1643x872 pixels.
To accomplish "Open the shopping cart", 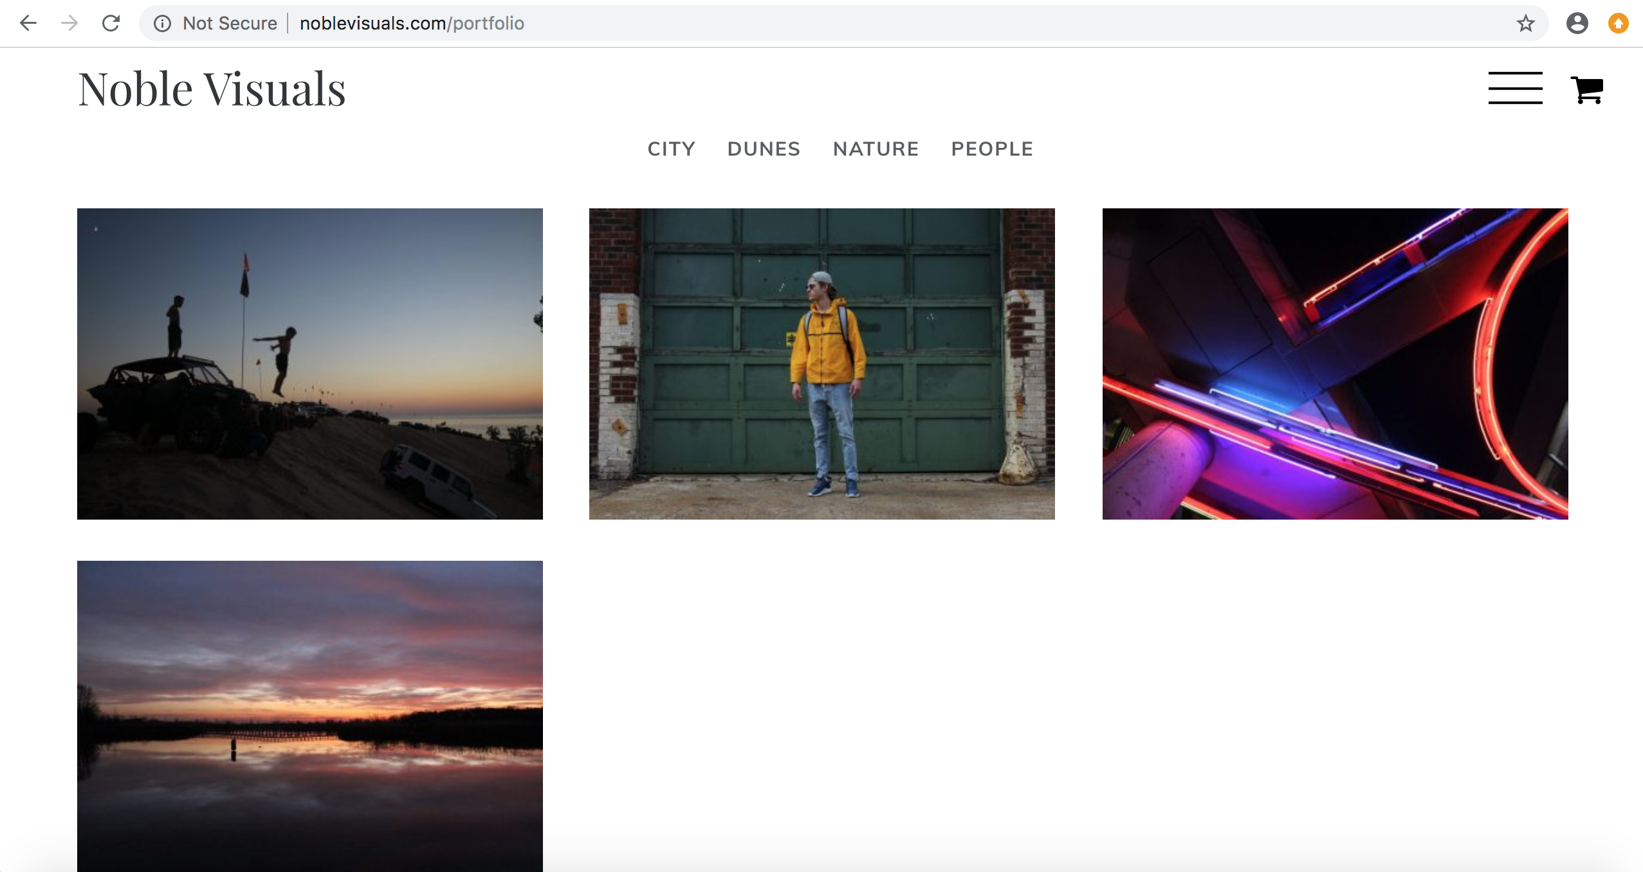I will pos(1586,89).
